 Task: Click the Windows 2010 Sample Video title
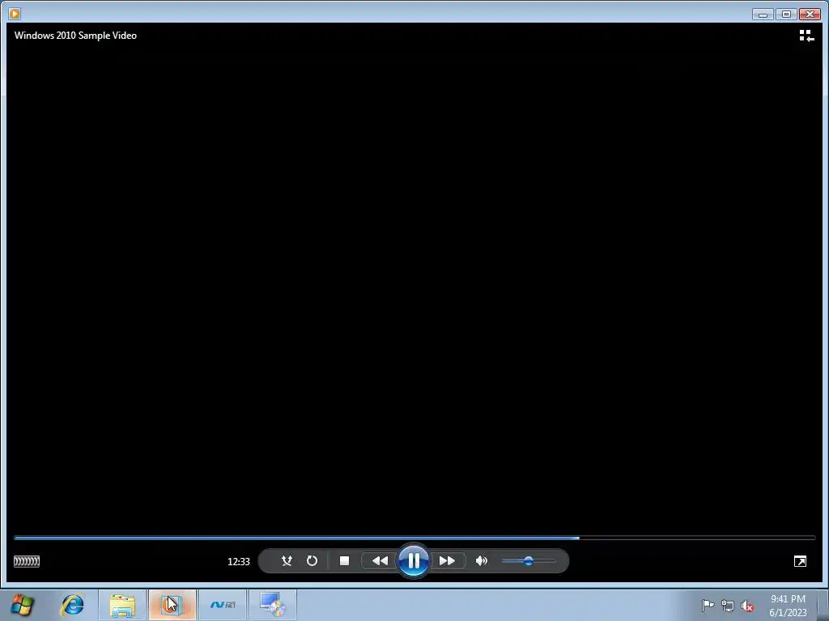tap(75, 36)
